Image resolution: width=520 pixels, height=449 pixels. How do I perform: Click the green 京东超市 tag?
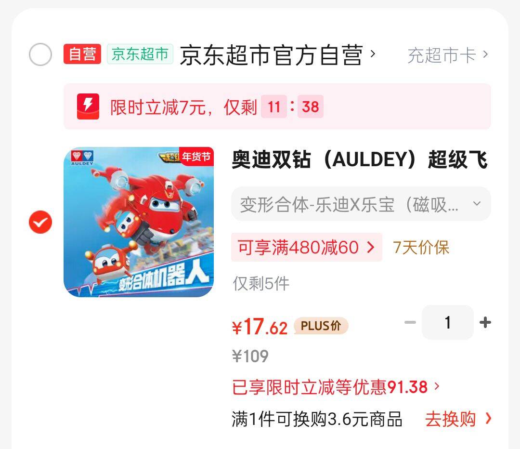coord(140,54)
